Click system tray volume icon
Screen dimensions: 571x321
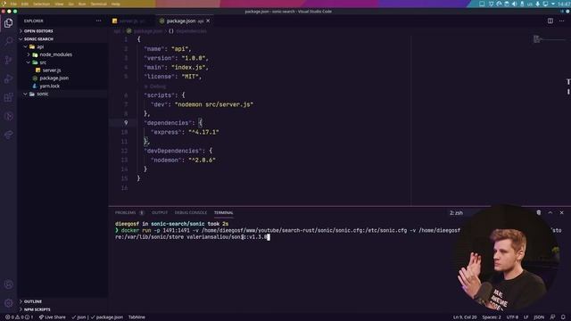(x=514, y=4)
